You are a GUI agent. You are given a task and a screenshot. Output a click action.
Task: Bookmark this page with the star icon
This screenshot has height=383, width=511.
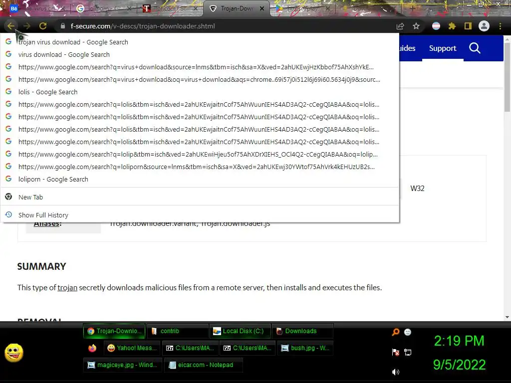[416, 26]
